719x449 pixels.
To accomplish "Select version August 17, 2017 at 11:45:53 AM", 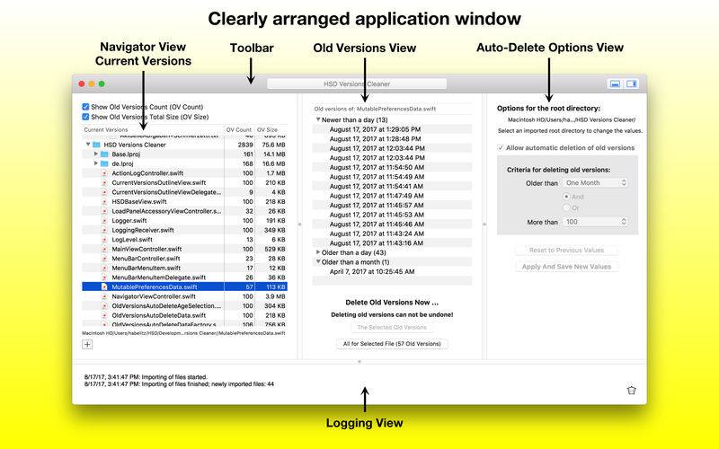I will pos(392,215).
